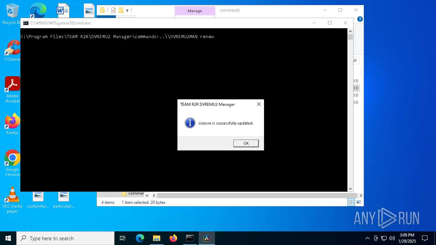Click OK in the license dialog
The image size is (436, 245).
pos(246,143)
